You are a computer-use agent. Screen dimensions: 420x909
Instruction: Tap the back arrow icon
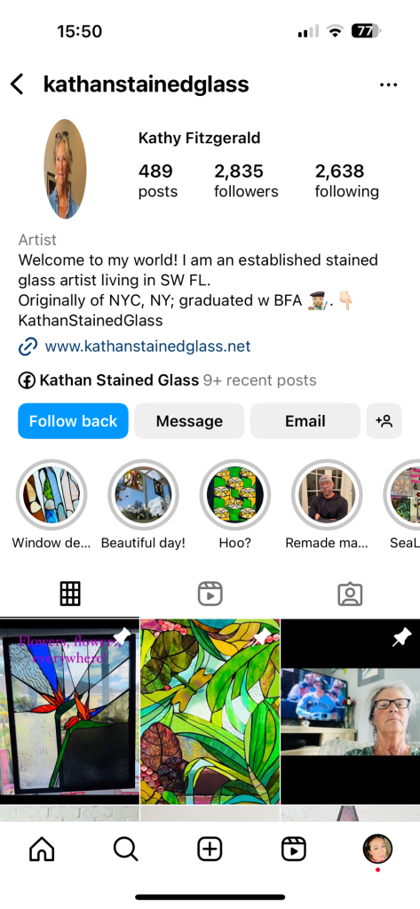tap(18, 84)
